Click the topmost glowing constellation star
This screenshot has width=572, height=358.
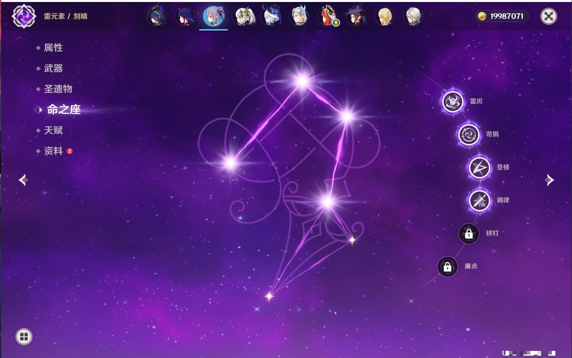pyautogui.click(x=302, y=81)
